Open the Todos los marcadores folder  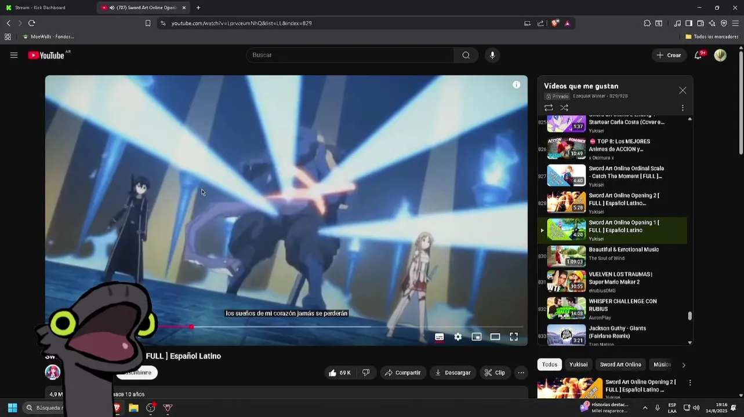[x=712, y=36]
